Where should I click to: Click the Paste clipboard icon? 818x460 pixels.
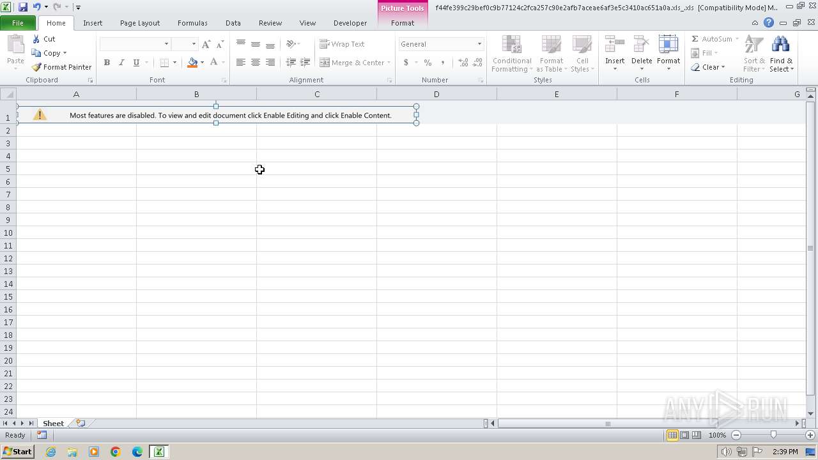[15, 46]
